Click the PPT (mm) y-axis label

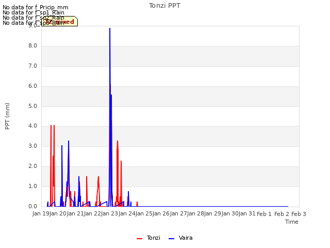7,116
